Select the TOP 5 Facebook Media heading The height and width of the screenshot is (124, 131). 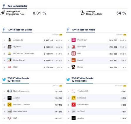[x=83, y=30]
